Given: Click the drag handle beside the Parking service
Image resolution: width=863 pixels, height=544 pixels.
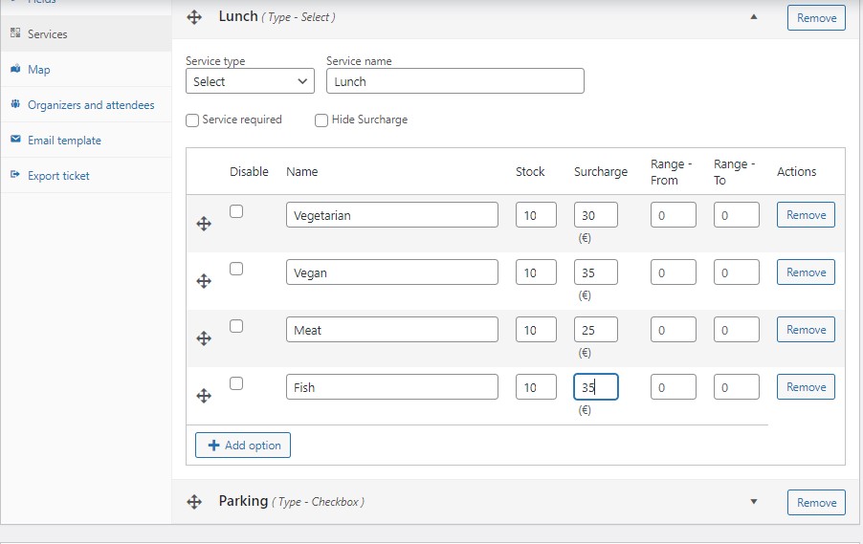Looking at the screenshot, I should (x=194, y=502).
